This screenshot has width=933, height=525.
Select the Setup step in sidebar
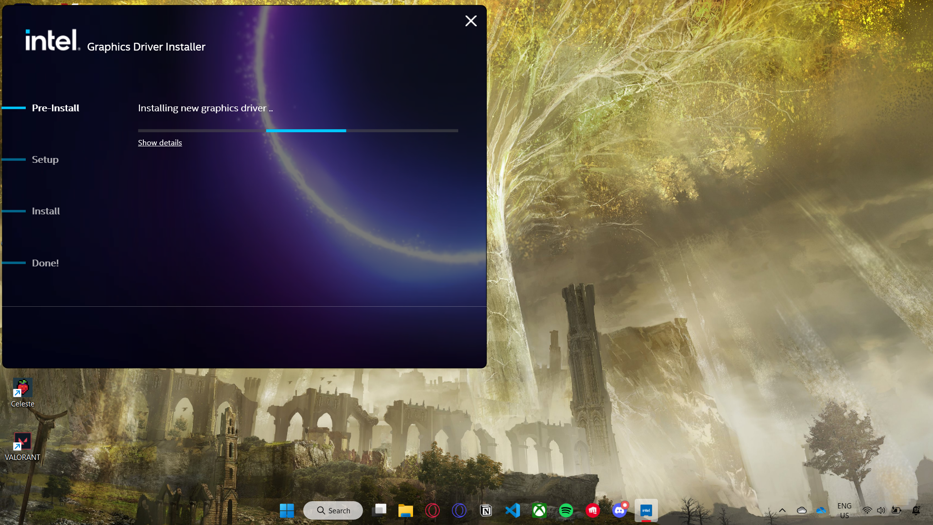coord(45,159)
